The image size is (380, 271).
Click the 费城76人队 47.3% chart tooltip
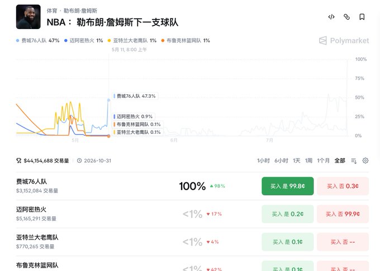(x=135, y=96)
